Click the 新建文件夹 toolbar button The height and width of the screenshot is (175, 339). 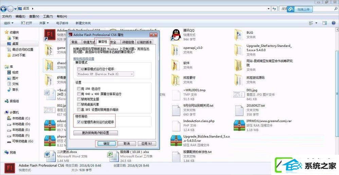click(x=83, y=23)
